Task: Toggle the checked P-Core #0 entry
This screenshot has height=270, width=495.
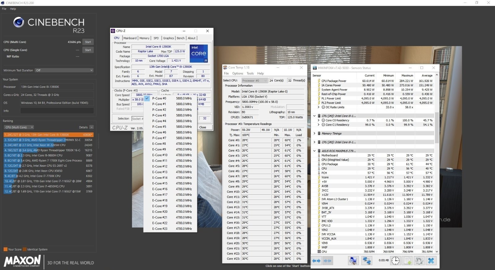Action: click(x=170, y=98)
